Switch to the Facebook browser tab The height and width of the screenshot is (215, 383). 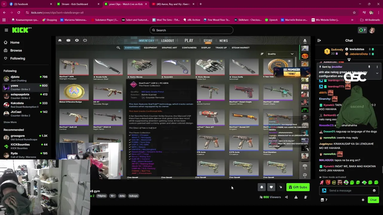tap(30, 4)
